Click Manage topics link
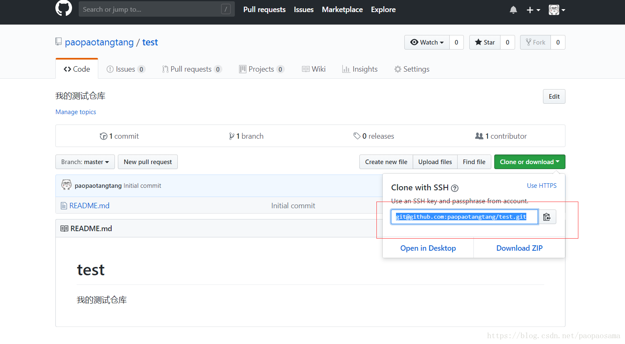625x344 pixels. pos(76,112)
